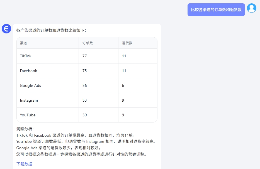The width and height of the screenshot is (260, 169).
Task: Select the YouTube channel cell
Action: (x=48, y=115)
